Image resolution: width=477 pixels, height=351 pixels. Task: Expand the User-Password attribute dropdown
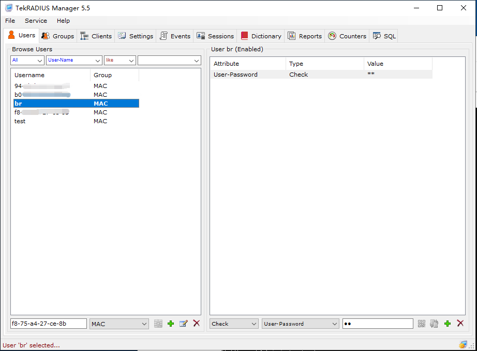[300, 324]
